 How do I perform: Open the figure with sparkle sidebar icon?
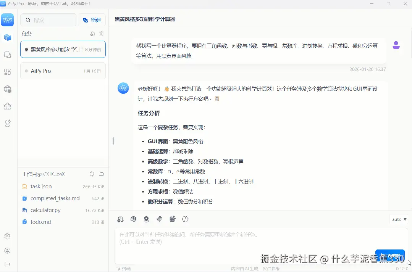tap(8, 123)
